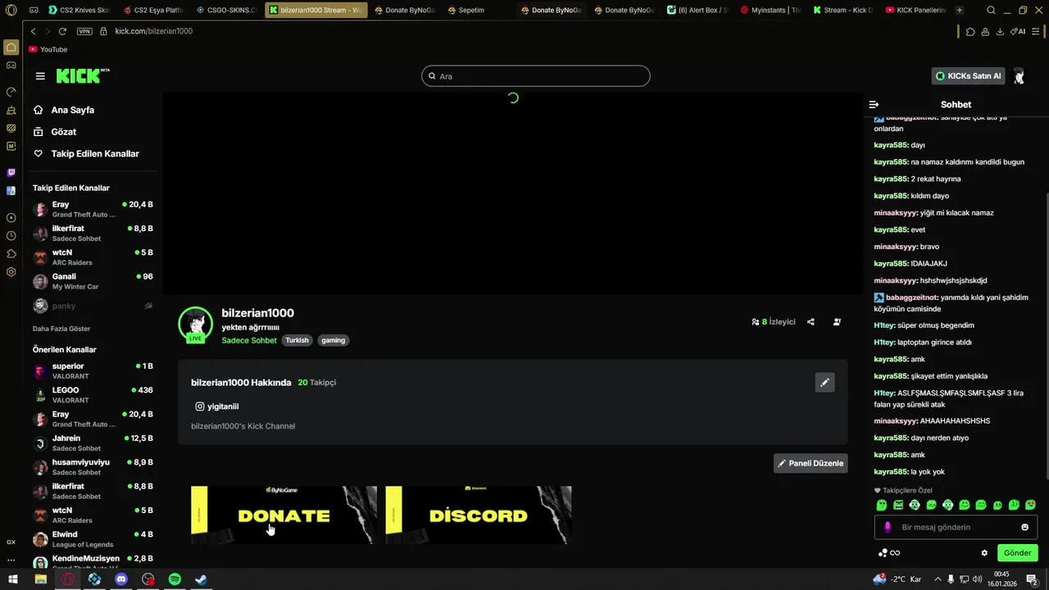This screenshot has width=1049, height=590.
Task: Click the three-dots bubble icon below chat
Action: coord(882,553)
